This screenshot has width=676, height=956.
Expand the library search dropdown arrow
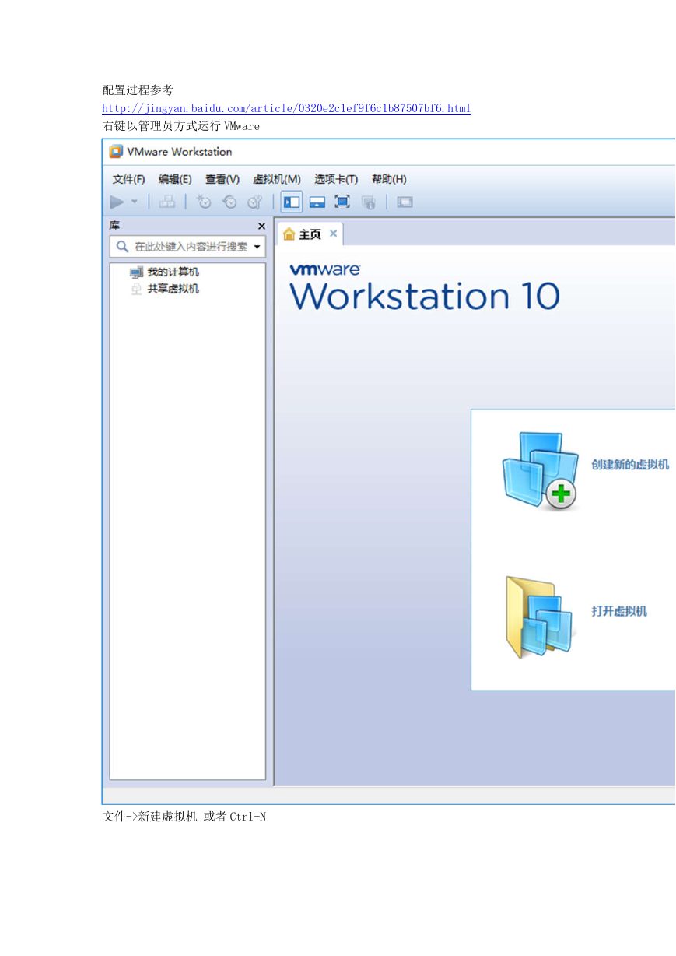click(257, 248)
